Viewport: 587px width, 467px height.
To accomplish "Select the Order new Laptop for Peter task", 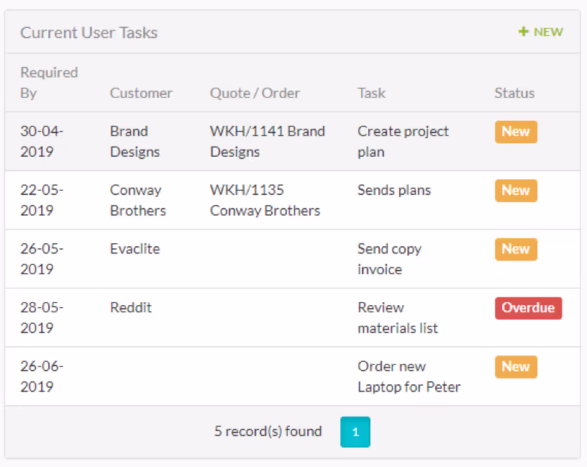I will 409,376.
